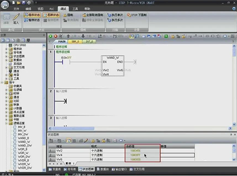Click the red STOP PLC icon
This screenshot has height=176, width=237.
pyautogui.click(x=55, y=36)
